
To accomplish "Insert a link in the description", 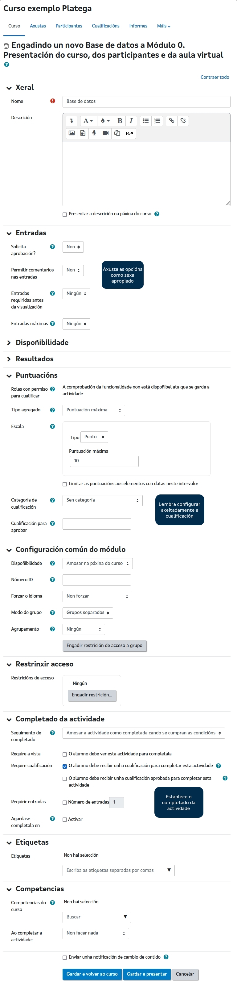I will pyautogui.click(x=171, y=121).
